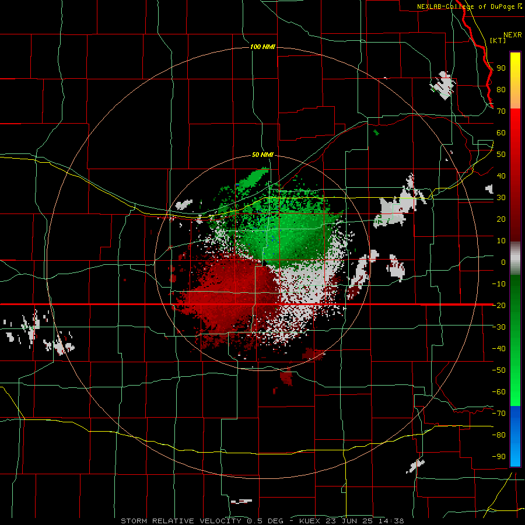Click the -40 value on the color scale
Image resolution: width=525 pixels, height=525 pixels.
499,349
